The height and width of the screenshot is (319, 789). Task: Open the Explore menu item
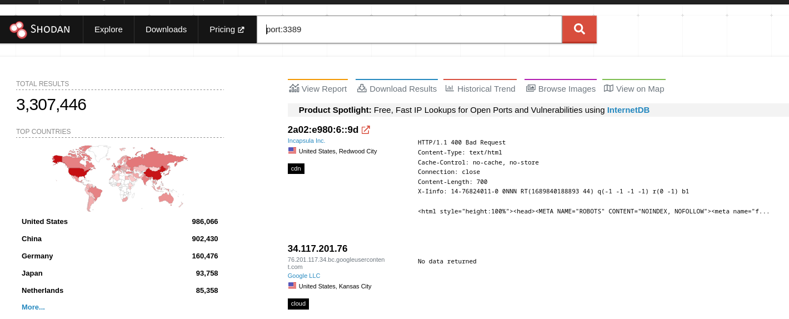(108, 29)
